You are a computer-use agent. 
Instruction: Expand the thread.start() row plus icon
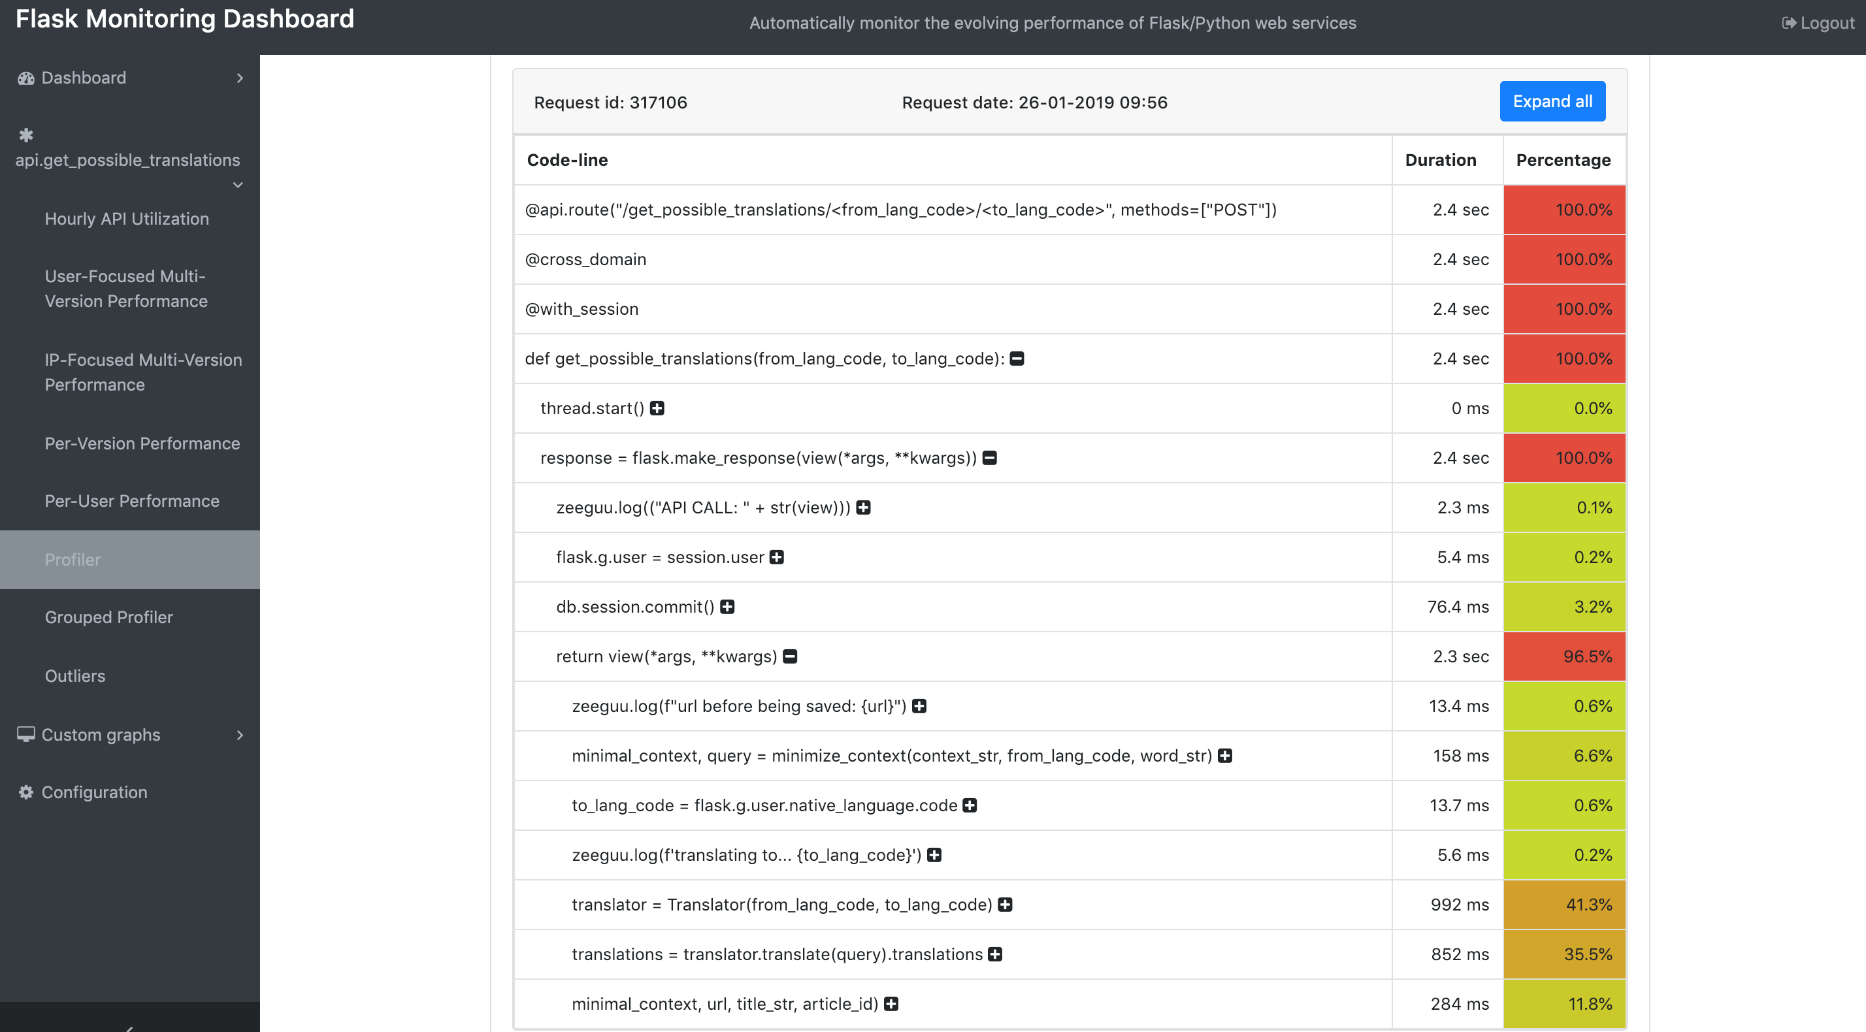657,408
